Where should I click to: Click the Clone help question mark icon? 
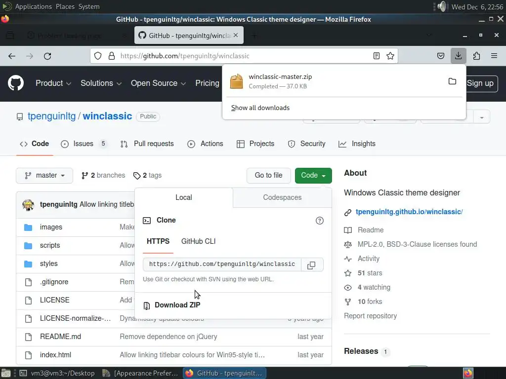pyautogui.click(x=320, y=221)
